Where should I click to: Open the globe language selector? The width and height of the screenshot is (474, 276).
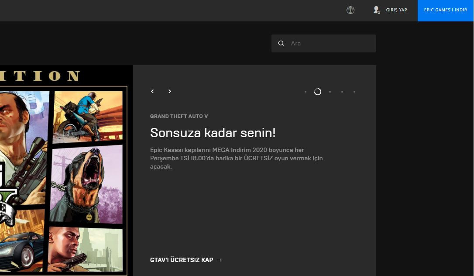(350, 10)
